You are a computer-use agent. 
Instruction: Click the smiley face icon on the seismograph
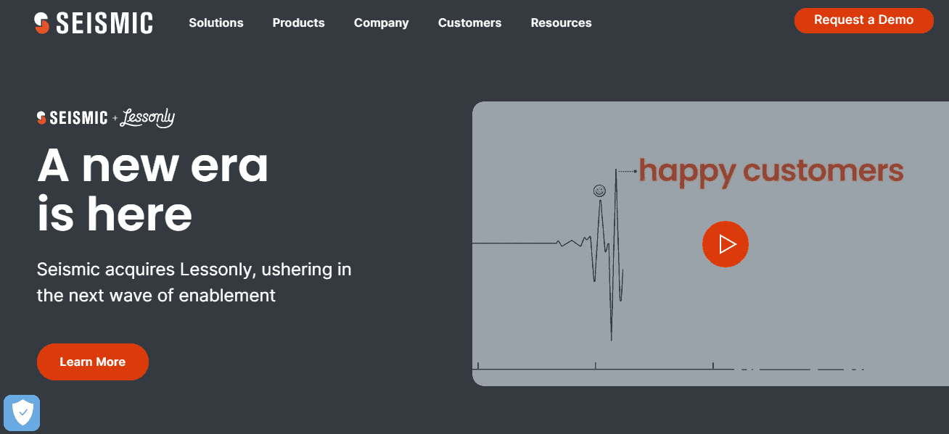(599, 191)
